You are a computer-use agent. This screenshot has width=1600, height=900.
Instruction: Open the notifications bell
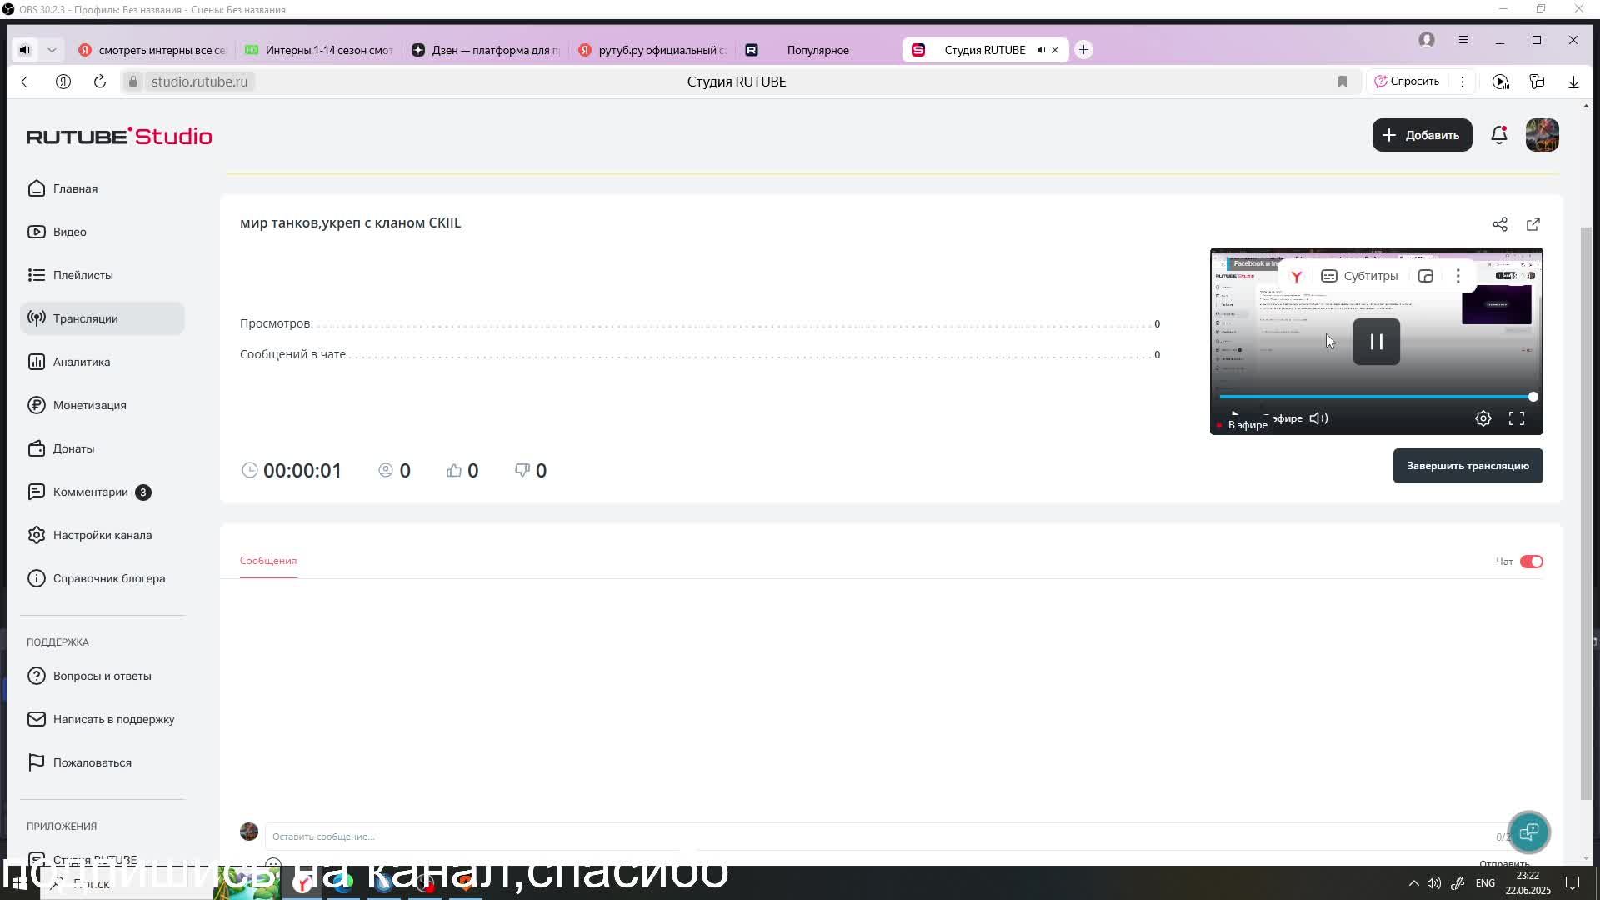[1499, 135]
